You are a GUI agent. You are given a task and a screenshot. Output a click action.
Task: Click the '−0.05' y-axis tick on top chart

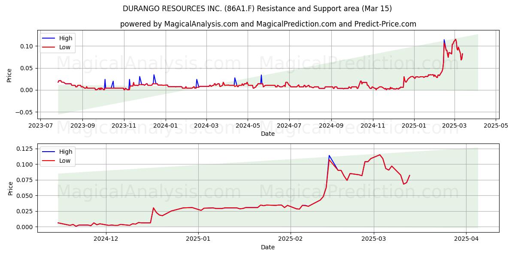24,112
